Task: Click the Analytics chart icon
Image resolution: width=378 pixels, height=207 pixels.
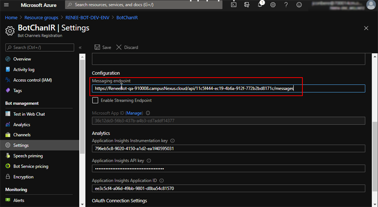Action: (8, 124)
